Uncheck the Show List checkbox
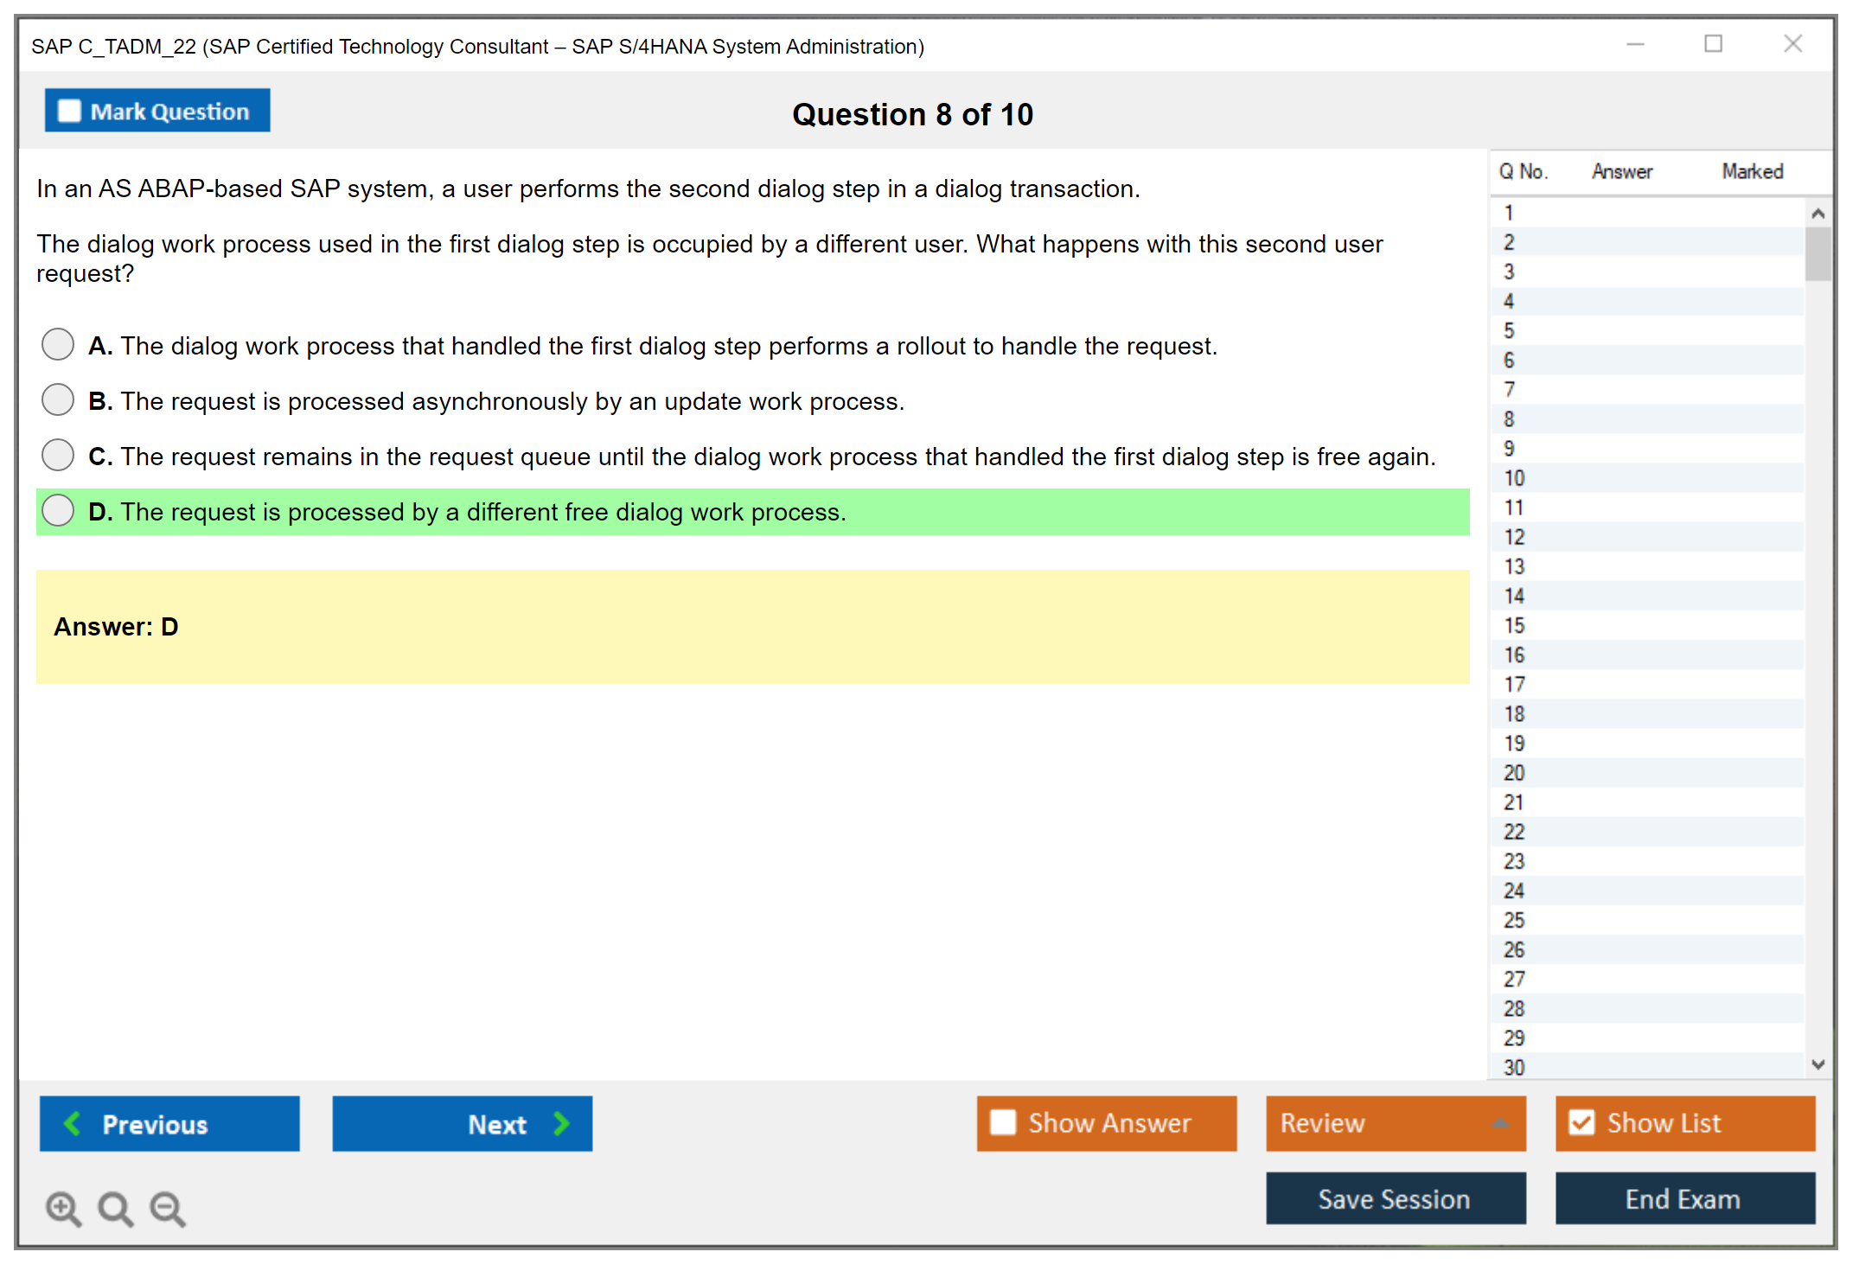Screen dimensions: 1859x1271 pos(1581,1122)
